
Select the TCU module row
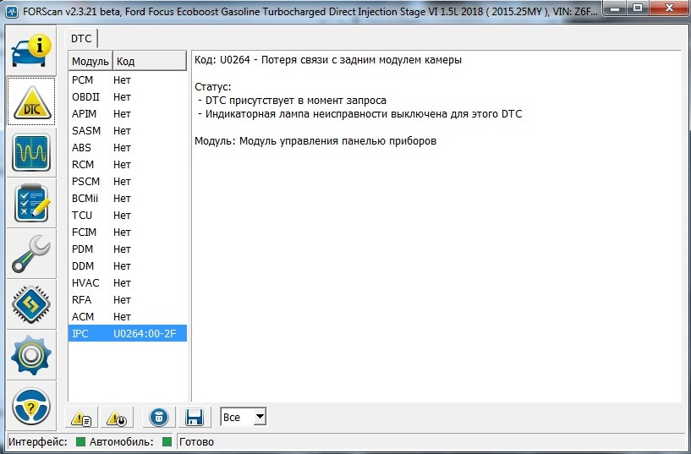pos(128,216)
